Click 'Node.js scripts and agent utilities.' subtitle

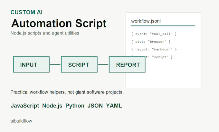pyautogui.click(x=45, y=33)
